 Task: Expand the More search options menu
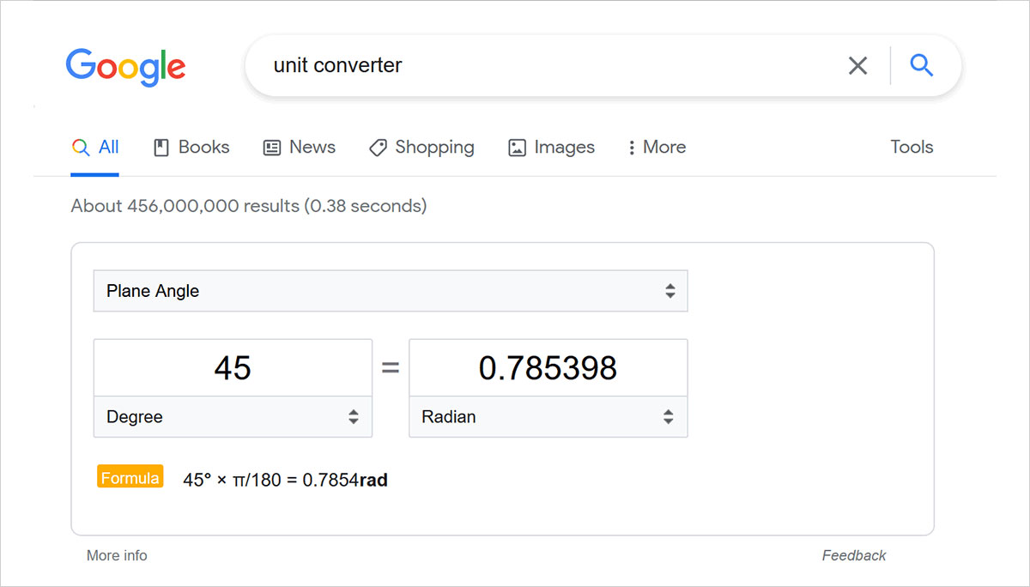tap(657, 147)
